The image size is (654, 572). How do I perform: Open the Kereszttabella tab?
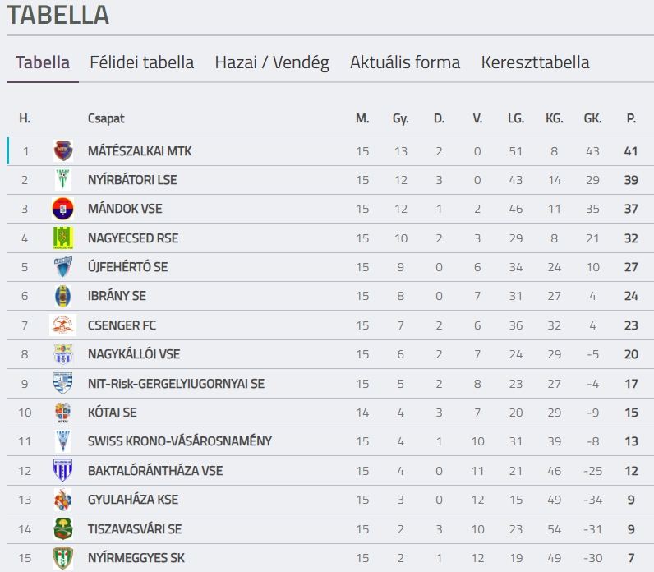(535, 62)
